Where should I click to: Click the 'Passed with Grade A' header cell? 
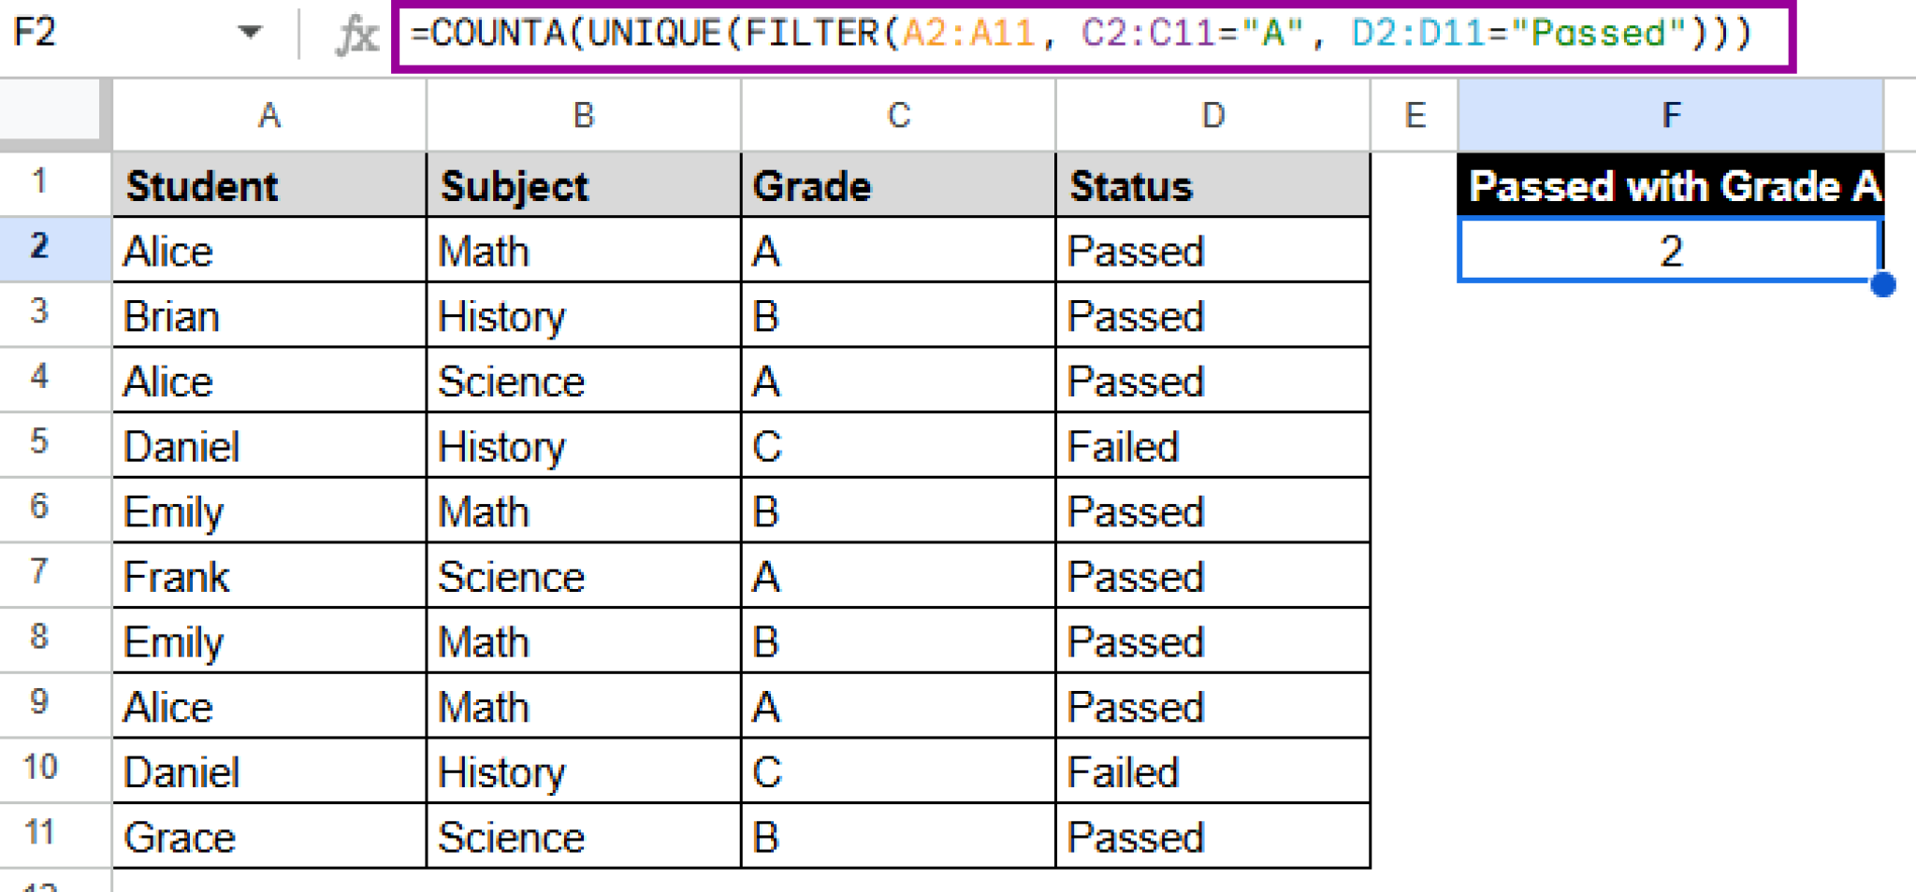[x=1670, y=185]
